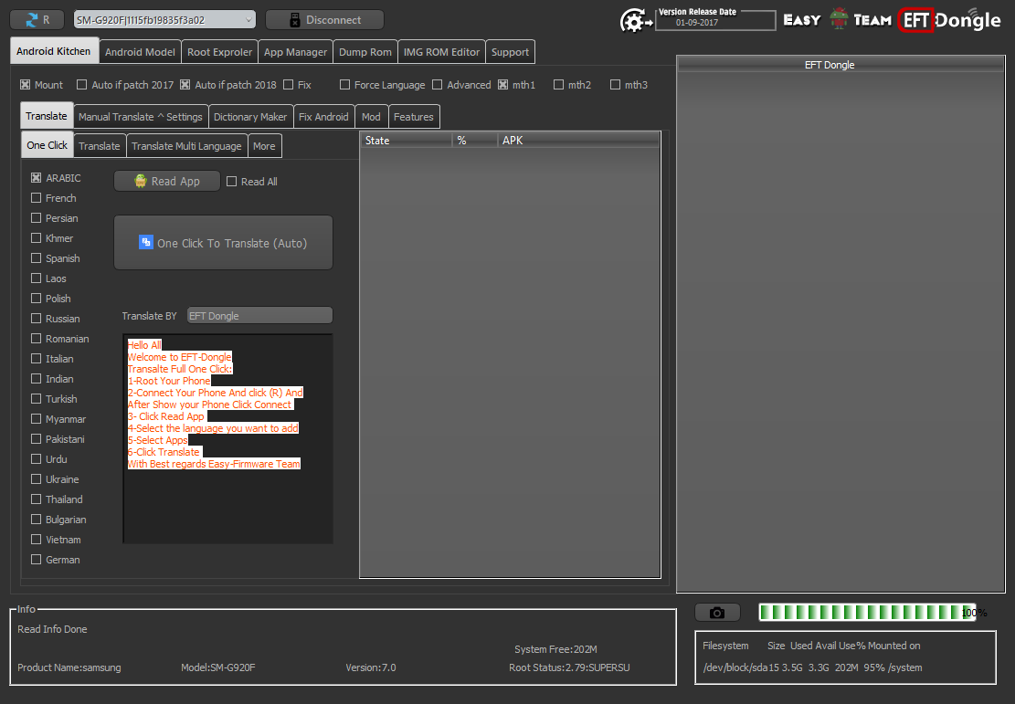Viewport: 1015px width, 704px height.
Task: Check the Urdu language checkbox
Action: click(x=37, y=458)
